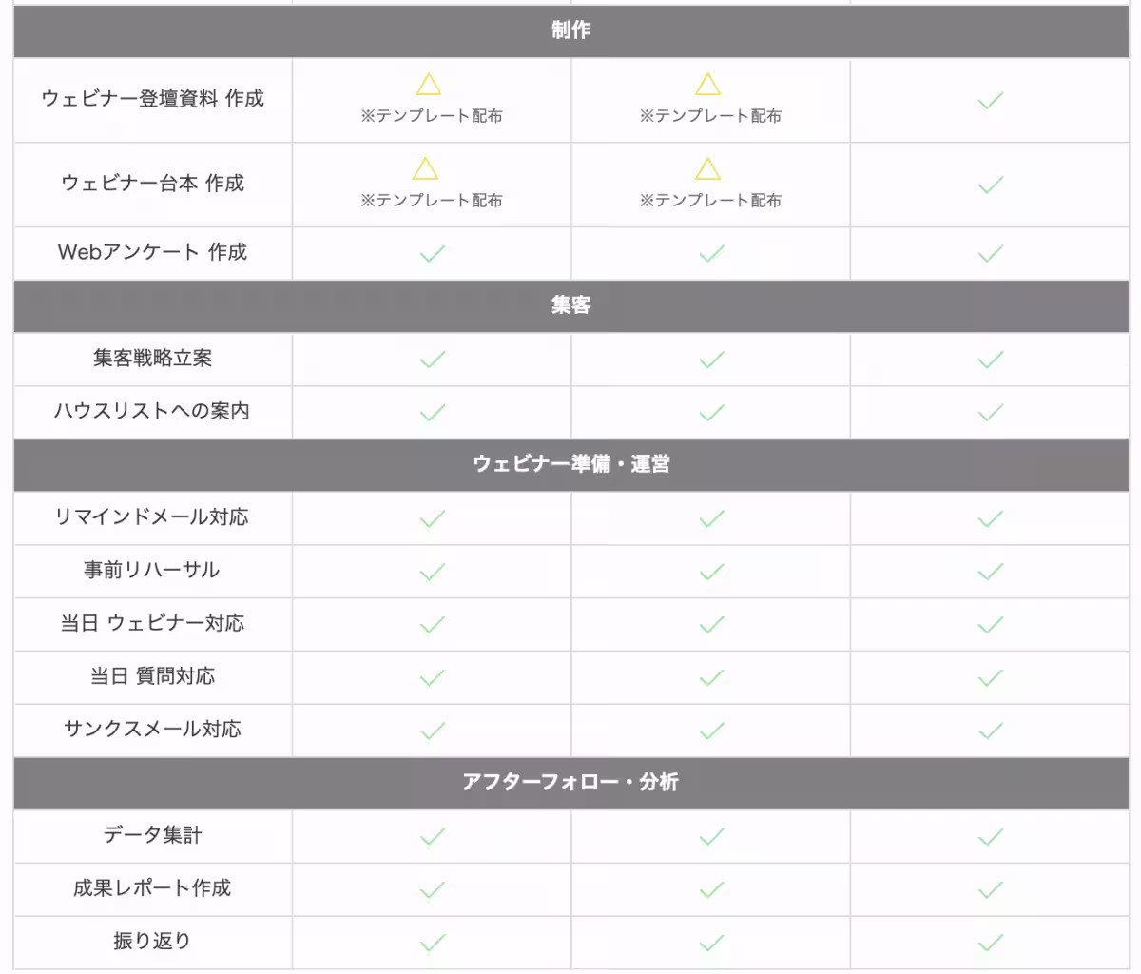The image size is (1141, 974).
Task: Select the ウェビナー準備・運営 section header
Action: 570,464
